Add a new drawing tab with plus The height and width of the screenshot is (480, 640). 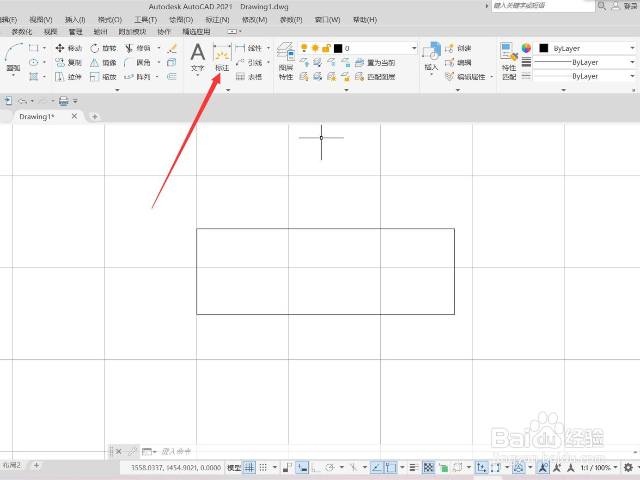95,116
